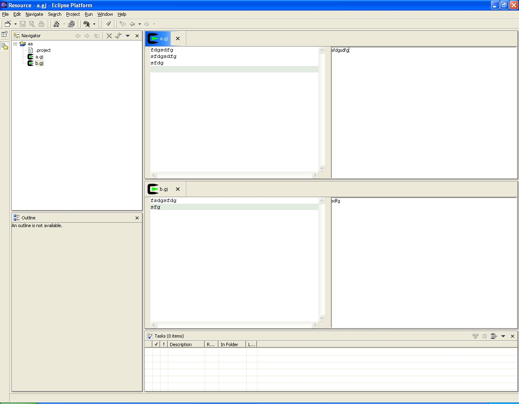Open the Navigator view menu dropdown
Screen dimensions: 519x404
pos(128,36)
